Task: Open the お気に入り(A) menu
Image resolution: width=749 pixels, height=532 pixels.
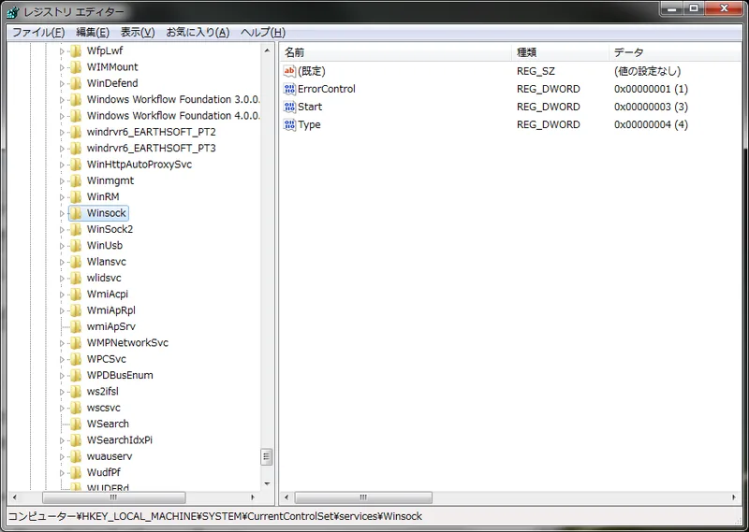Action: tap(197, 32)
